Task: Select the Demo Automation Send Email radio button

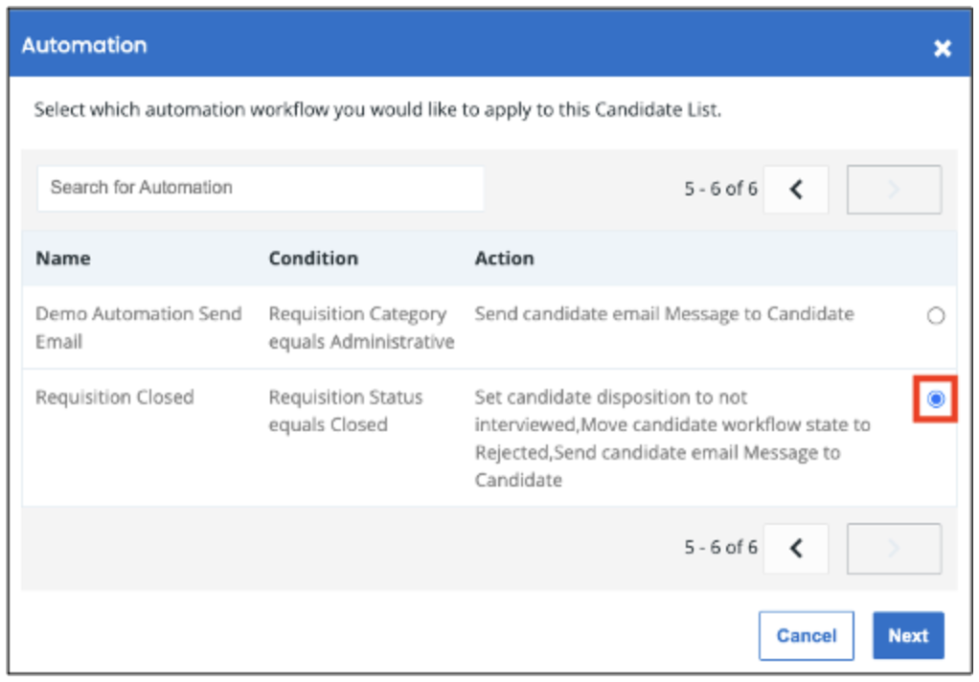Action: pos(935,315)
